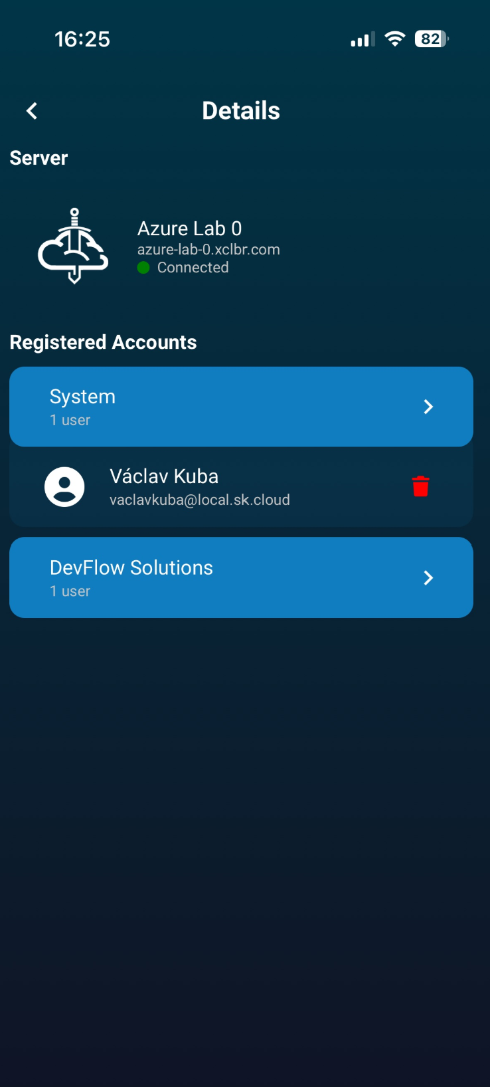This screenshot has height=1087, width=490.
Task: Tap the cloud sword server logo
Action: [74, 246]
